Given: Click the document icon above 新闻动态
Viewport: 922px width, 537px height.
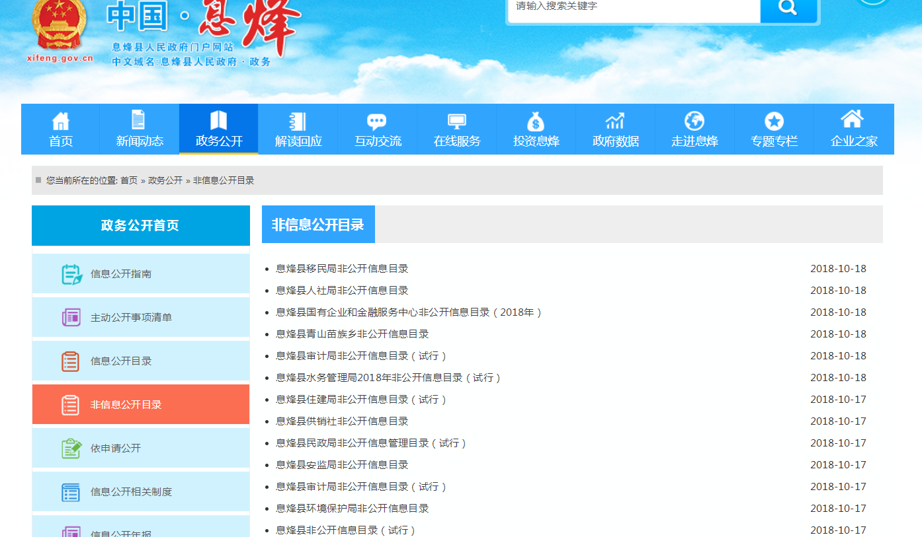Looking at the screenshot, I should 138,120.
